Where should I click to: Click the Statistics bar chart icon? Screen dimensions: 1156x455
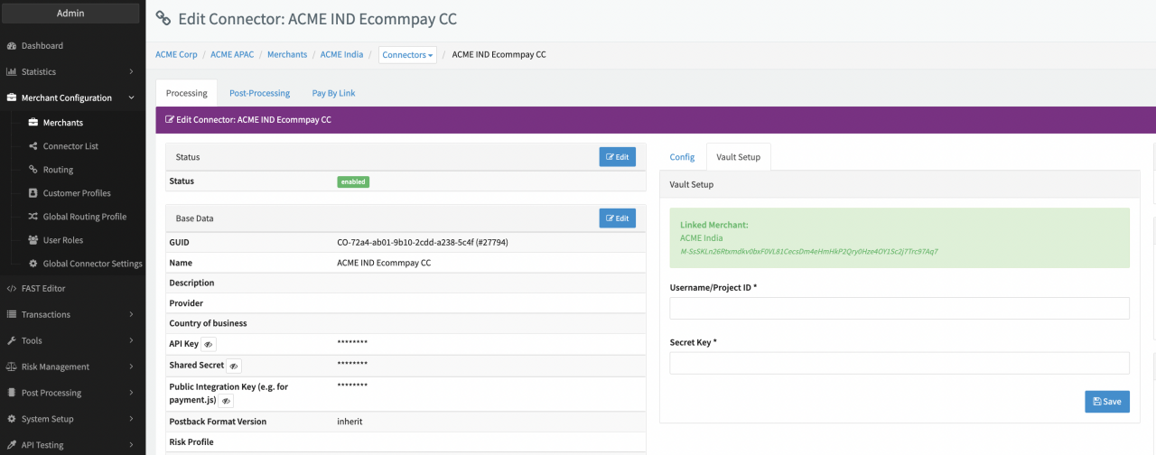[12, 72]
